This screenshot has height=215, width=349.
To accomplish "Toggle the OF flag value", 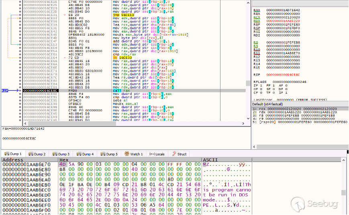I will (261, 89).
